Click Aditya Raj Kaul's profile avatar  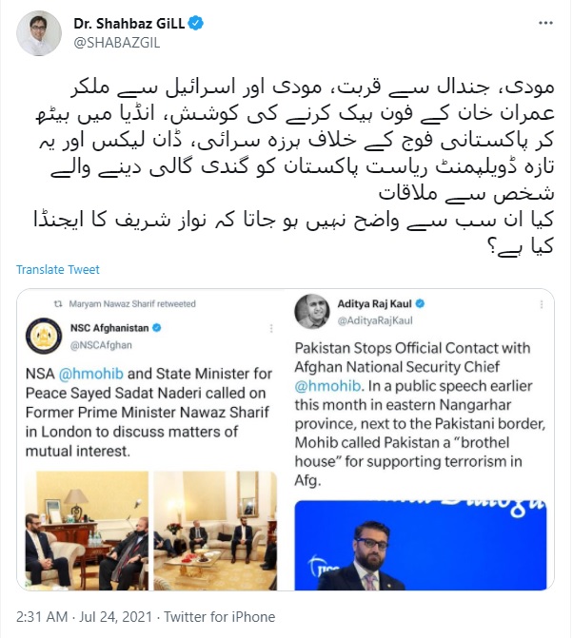point(312,311)
